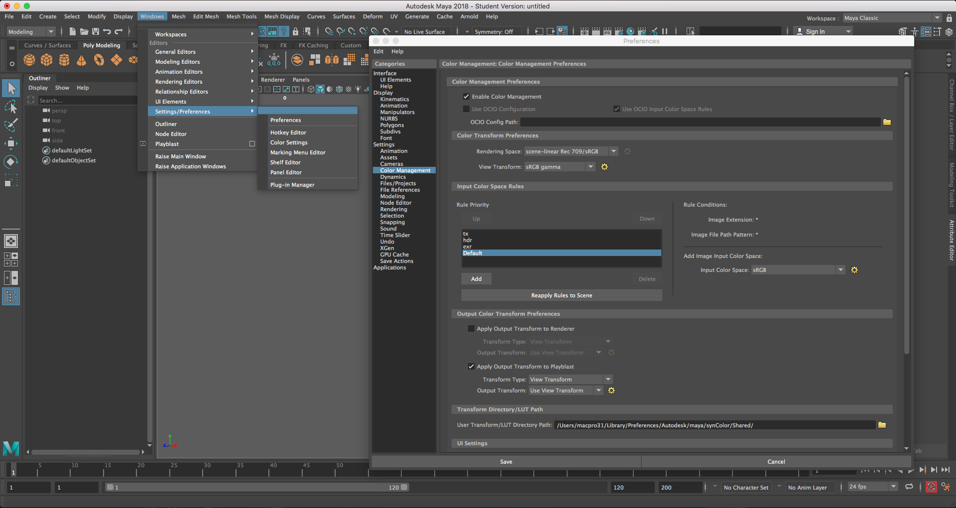Activate the Move tool
Screen dimensions: 956x508
coord(11,143)
